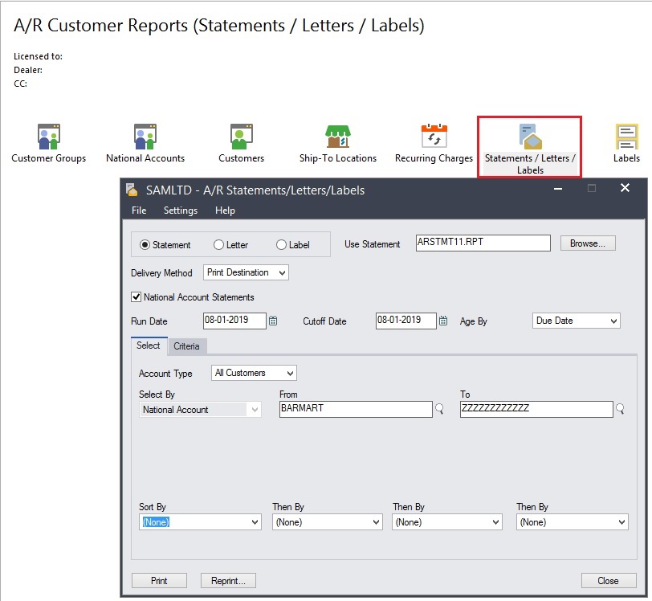Open the File menu
The image size is (652, 601).
pos(139,211)
